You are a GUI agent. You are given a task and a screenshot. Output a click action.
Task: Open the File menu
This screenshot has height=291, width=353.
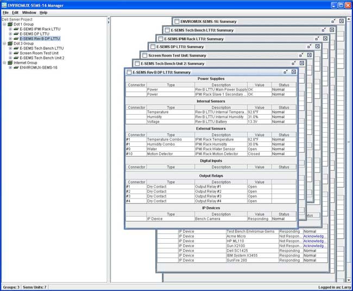click(x=5, y=12)
